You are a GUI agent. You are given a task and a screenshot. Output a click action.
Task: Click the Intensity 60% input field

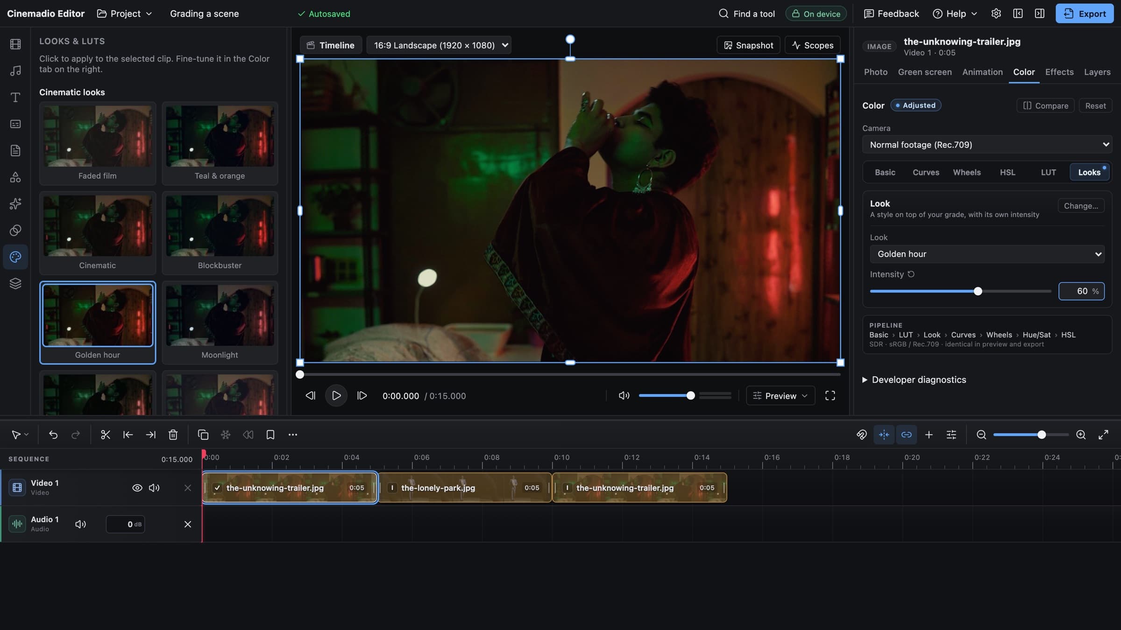(x=1081, y=291)
